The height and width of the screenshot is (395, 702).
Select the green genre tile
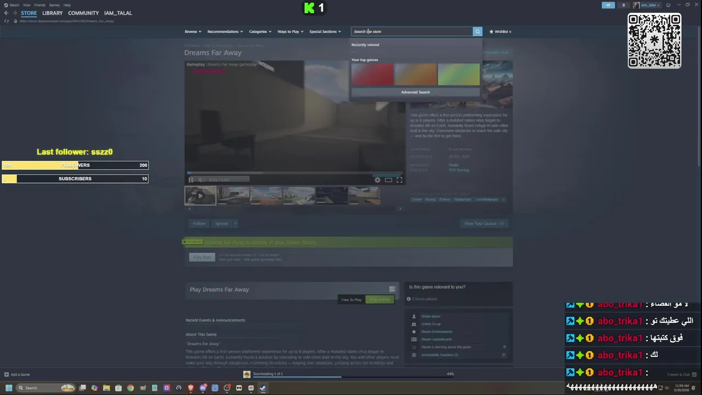click(x=458, y=75)
